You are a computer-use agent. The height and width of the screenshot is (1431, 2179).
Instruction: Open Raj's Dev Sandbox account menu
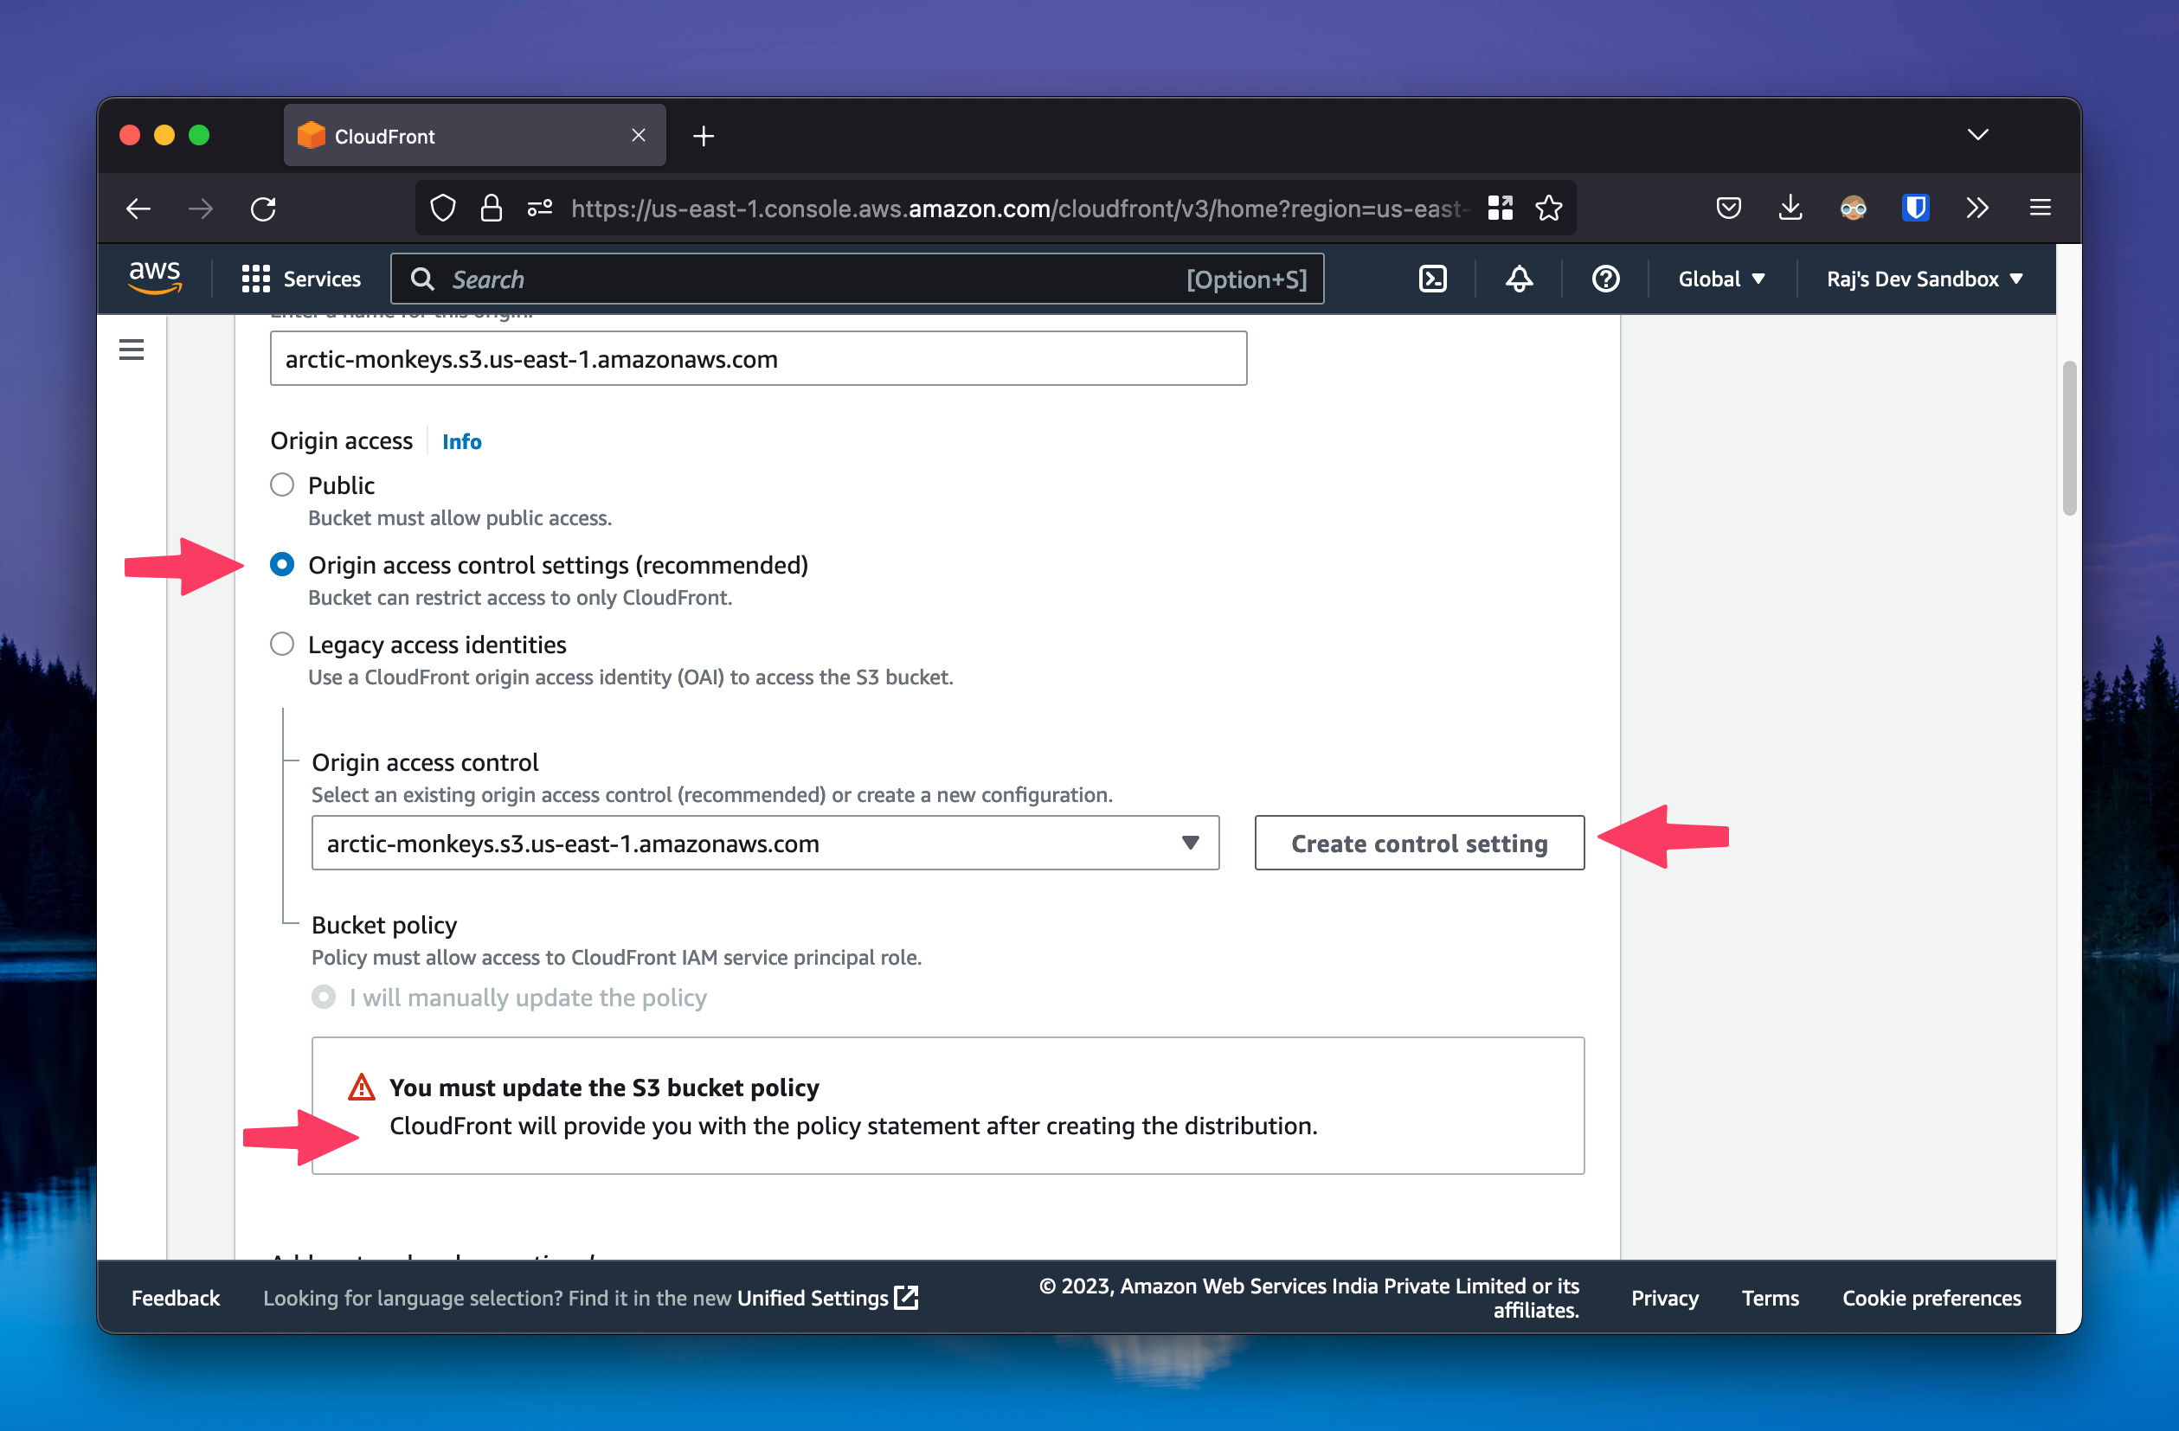[1924, 279]
